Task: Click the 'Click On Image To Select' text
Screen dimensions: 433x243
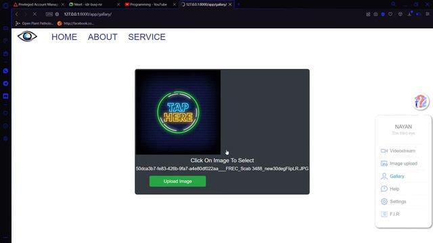Action: pos(222,161)
